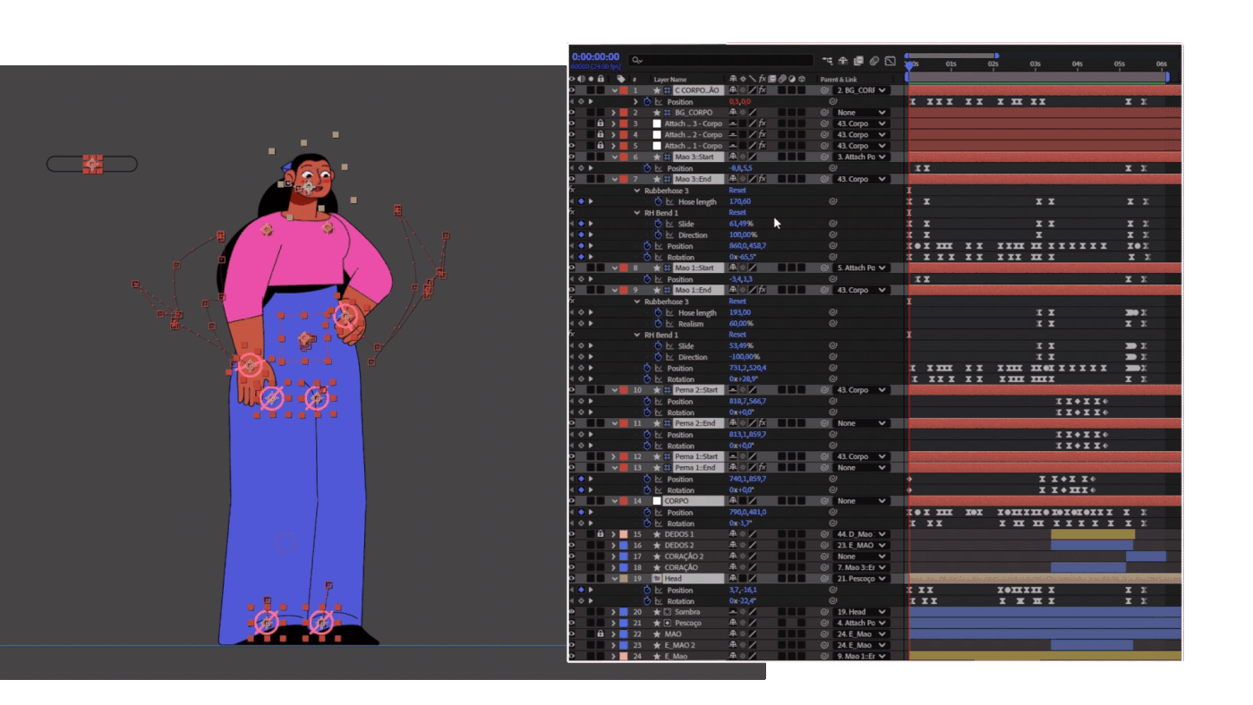Toggle the motion blur master icon
This screenshot has width=1253, height=705.
coord(874,61)
